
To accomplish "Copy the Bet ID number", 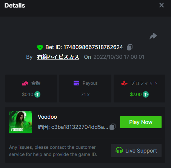I will pos(129,47).
